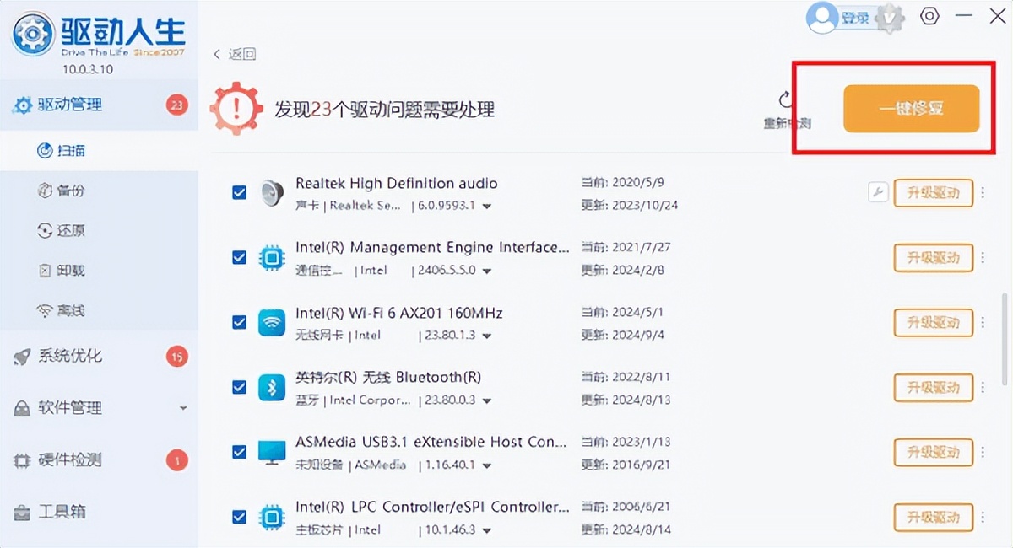
Task: Click the 硬件检测 chip sidebar icon
Action: coord(22,461)
